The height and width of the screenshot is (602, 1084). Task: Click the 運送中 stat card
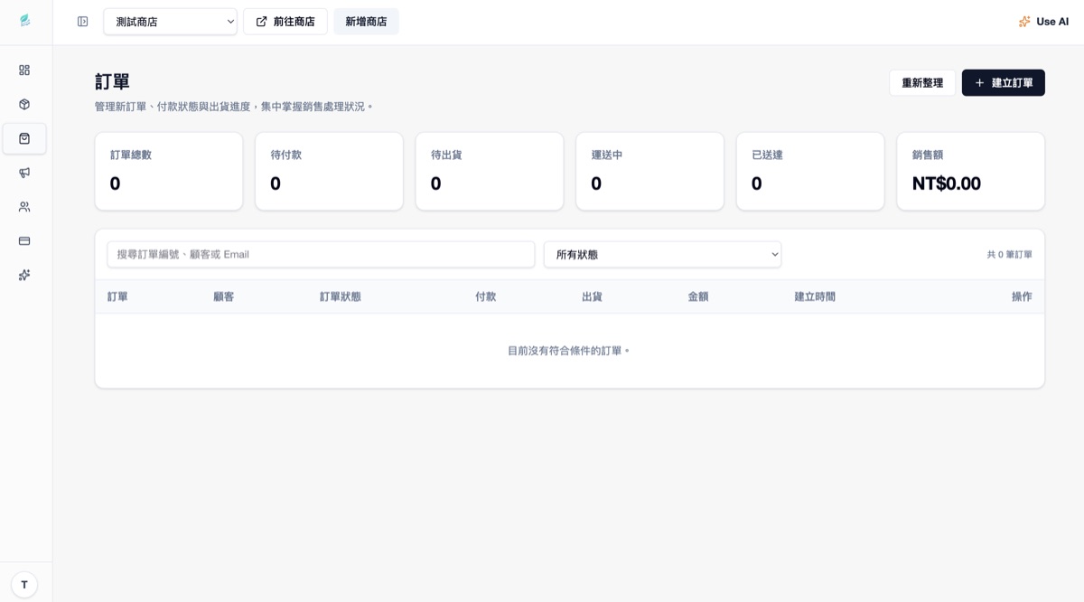[x=649, y=172]
